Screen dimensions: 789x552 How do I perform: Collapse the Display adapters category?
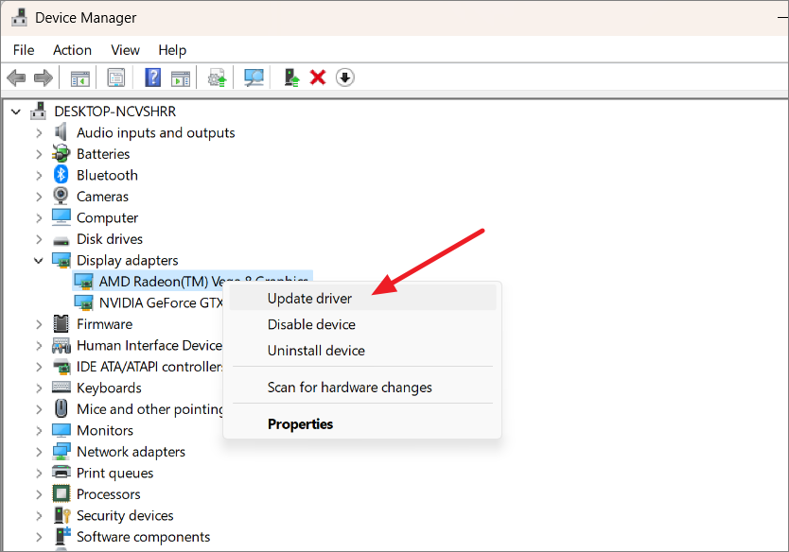click(38, 261)
